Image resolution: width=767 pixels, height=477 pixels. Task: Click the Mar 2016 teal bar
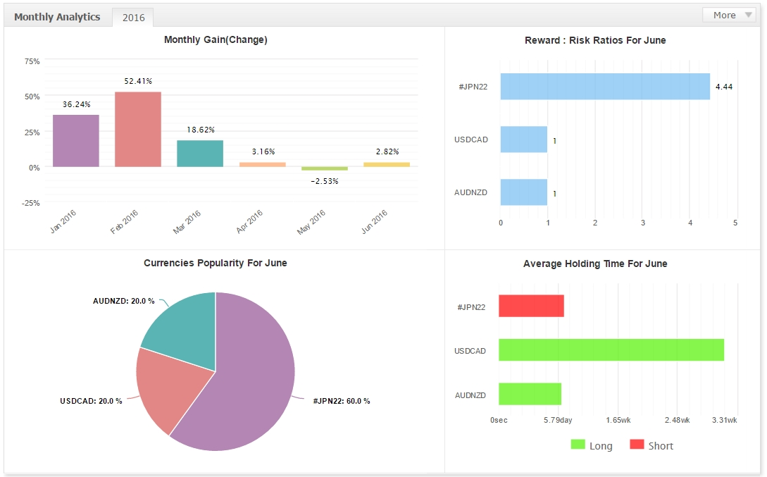[x=200, y=154]
